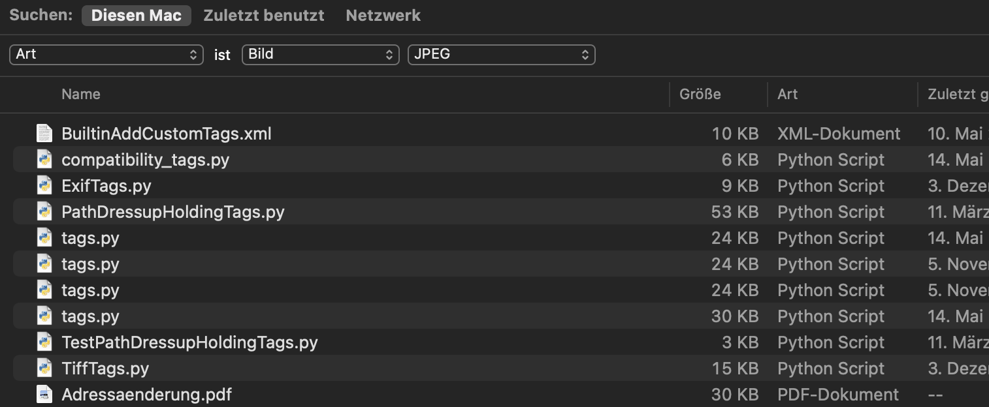Select the Adressaenderung.pdf file name
The width and height of the screenshot is (989, 407).
(x=146, y=395)
